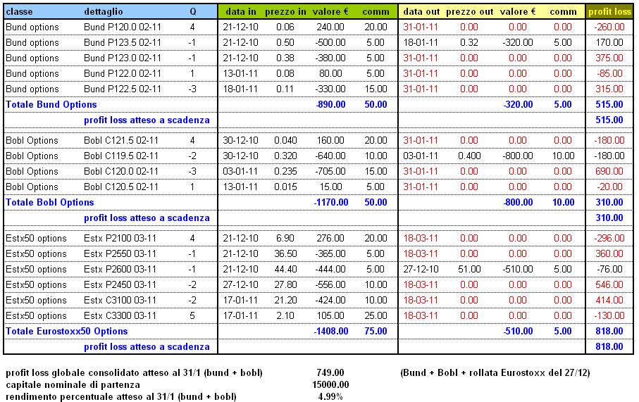Screen dimensions: 639x402
Task: Select the 4.99% percentage return value
Action: (x=330, y=396)
